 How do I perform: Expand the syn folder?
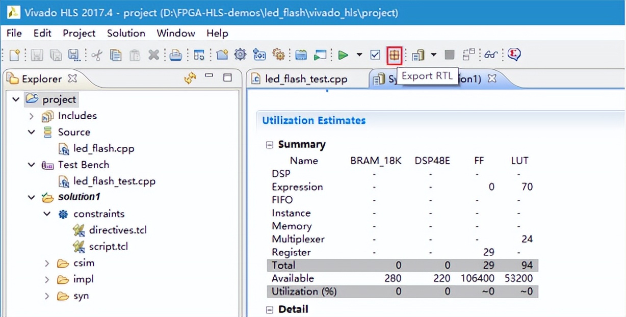pyautogui.click(x=47, y=296)
